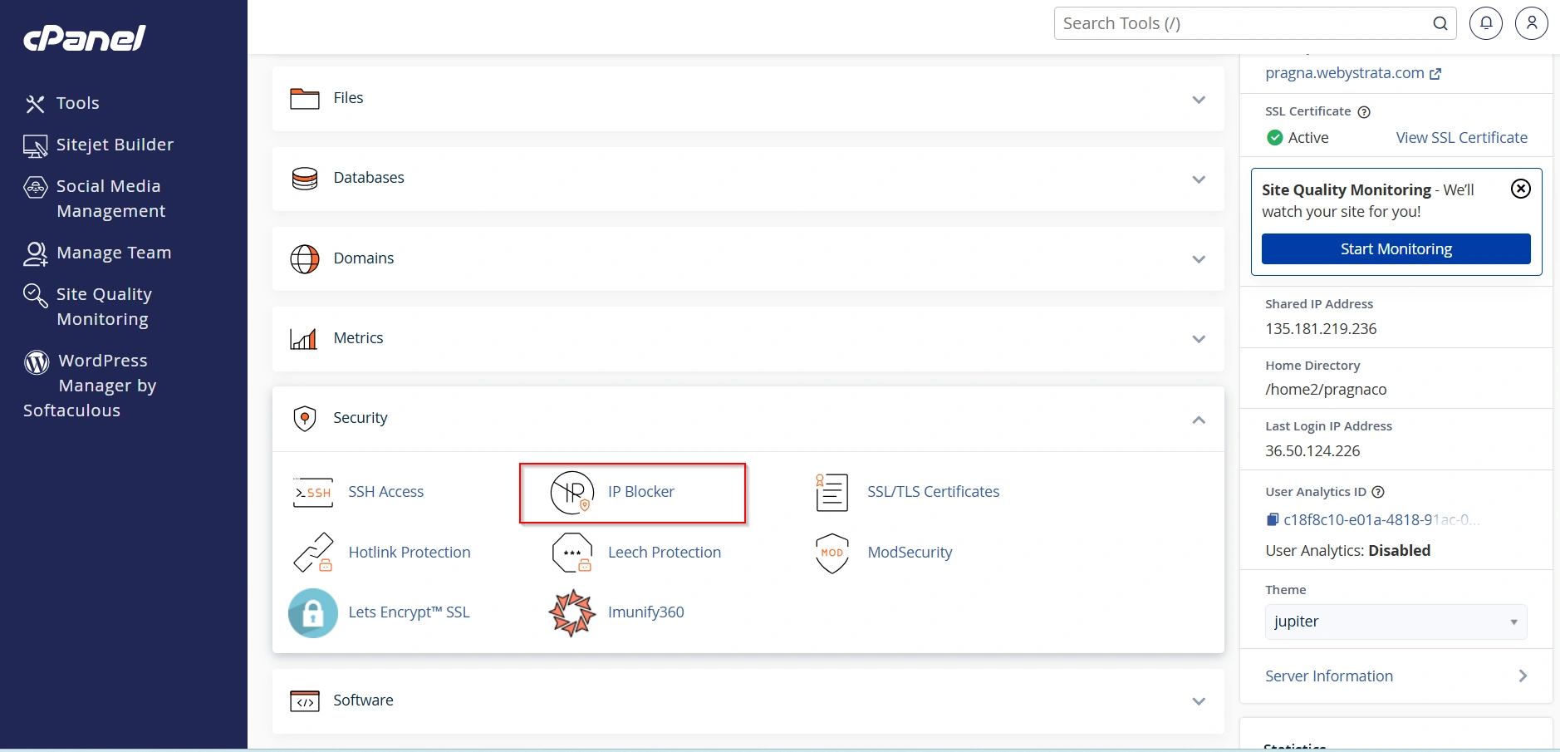
Task: Click the SSL/TLS Certificates document icon
Action: point(832,493)
